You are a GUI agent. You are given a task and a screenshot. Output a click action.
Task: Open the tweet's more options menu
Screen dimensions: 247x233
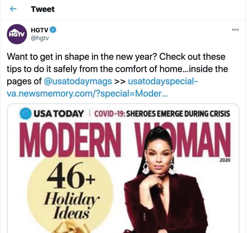[x=235, y=30]
